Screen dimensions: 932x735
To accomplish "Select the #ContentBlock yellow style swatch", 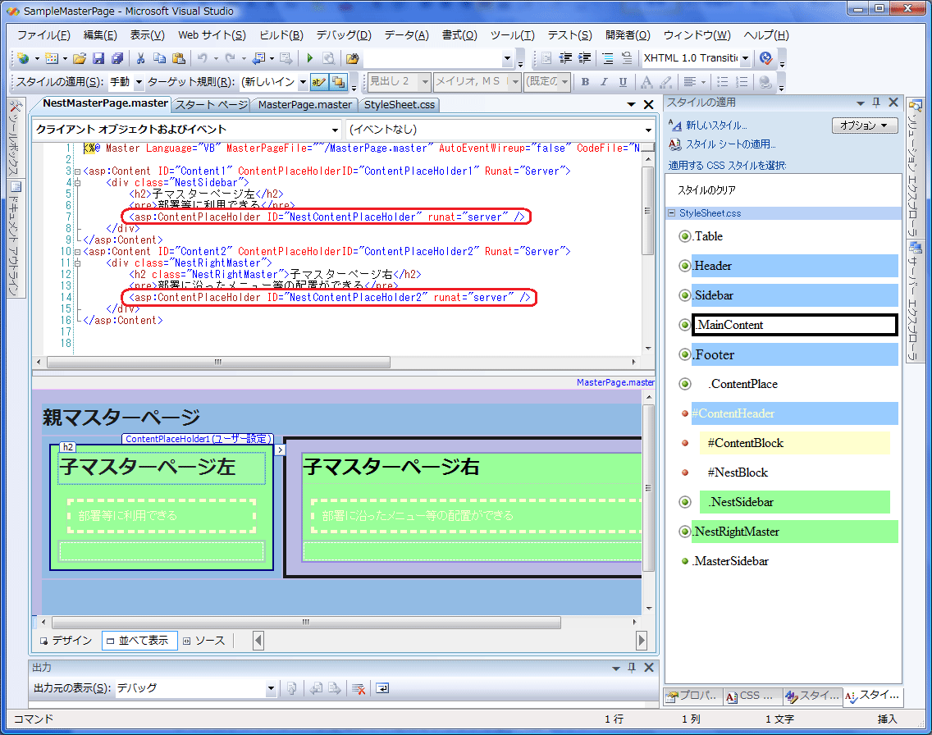I will click(x=795, y=443).
